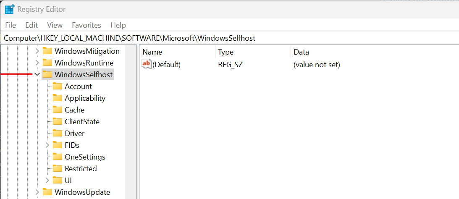Viewport: 459px width, 199px height.
Task: Collapse the WindowsSelfhost key
Action: (37, 74)
